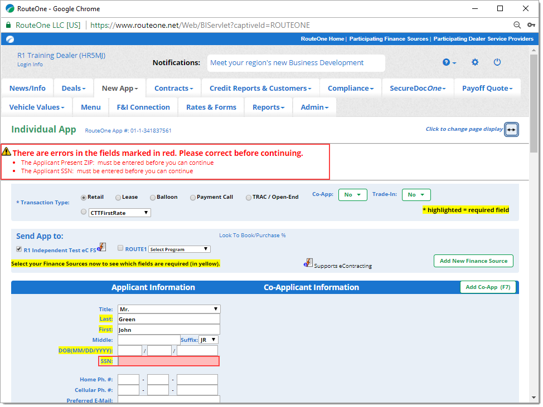Image resolution: width=543 pixels, height=407 pixels.
Task: Expand the Contracts menu
Action: pyautogui.click(x=173, y=88)
